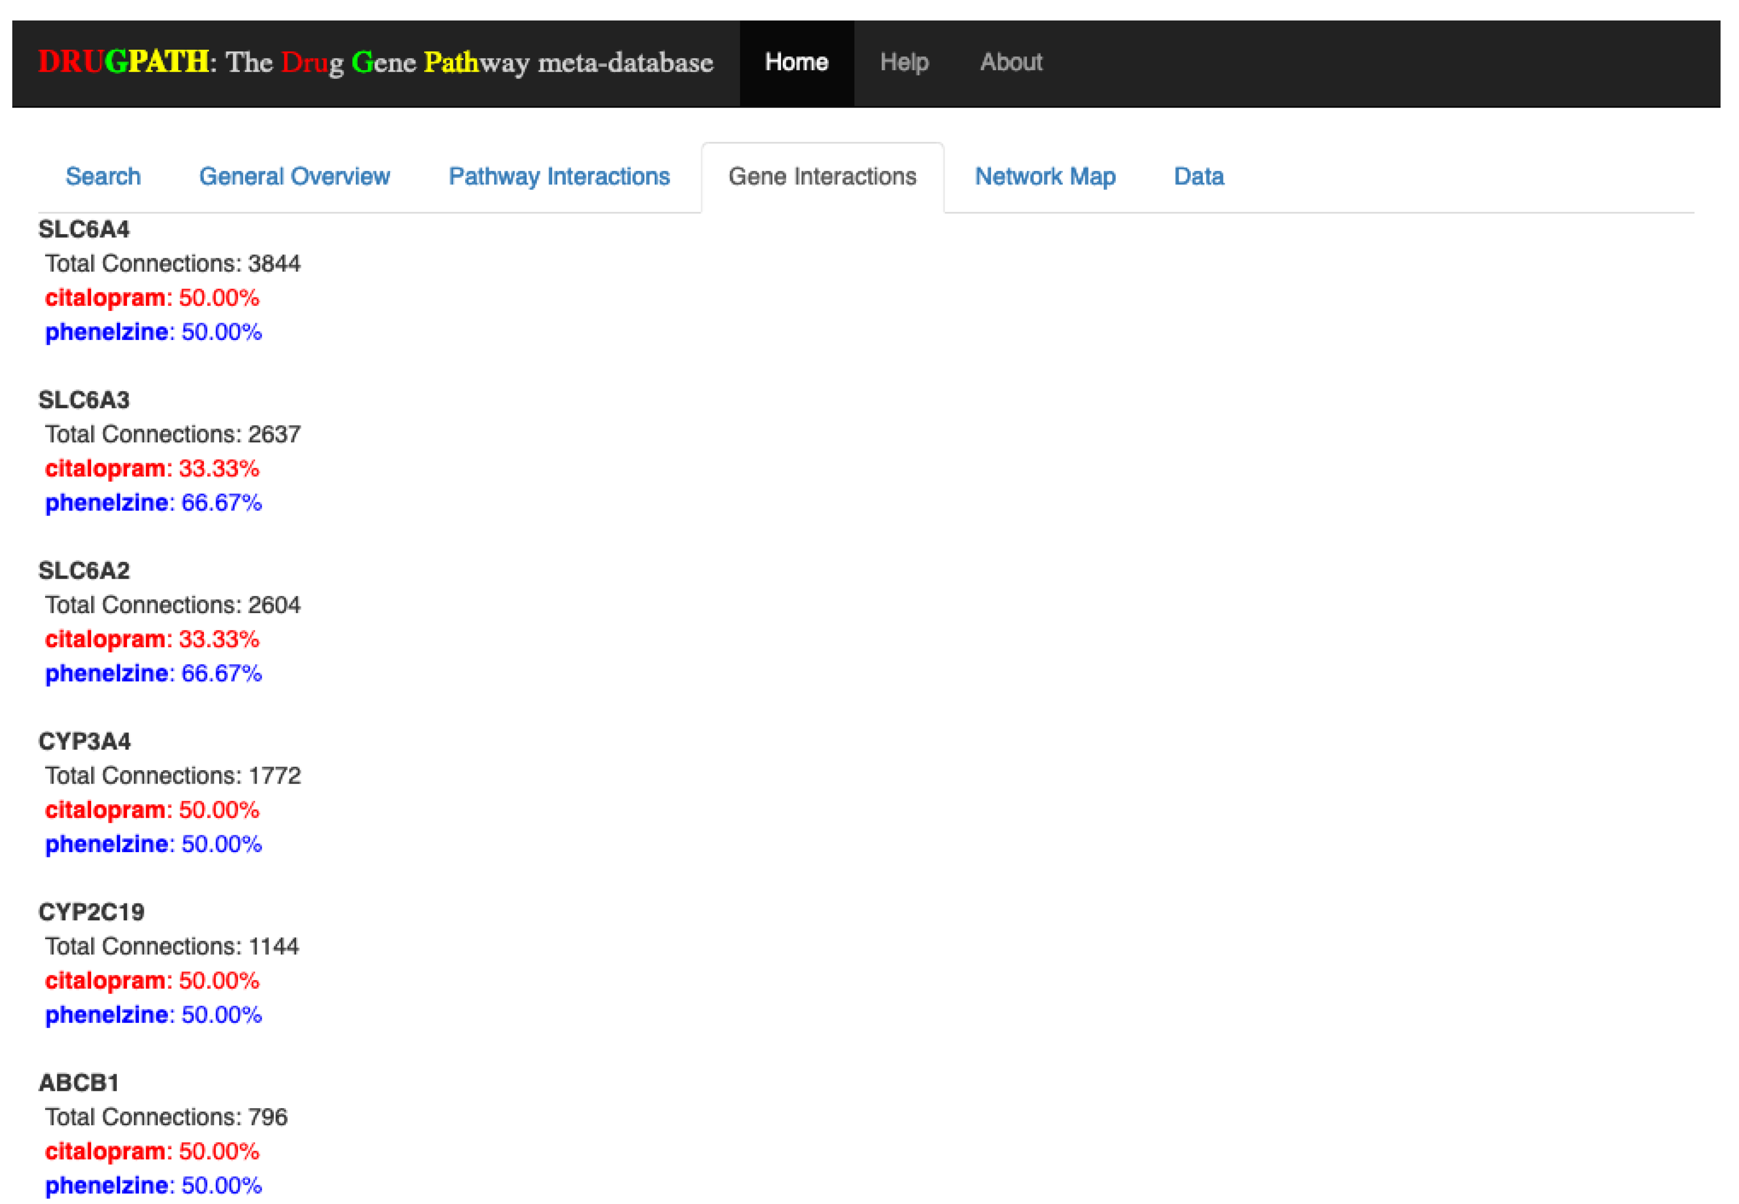Viewport: 1739px width, 1204px height.
Task: Switch to the Search tab
Action: 103,177
